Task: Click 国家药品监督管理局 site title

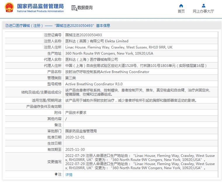Action: click(40, 6)
